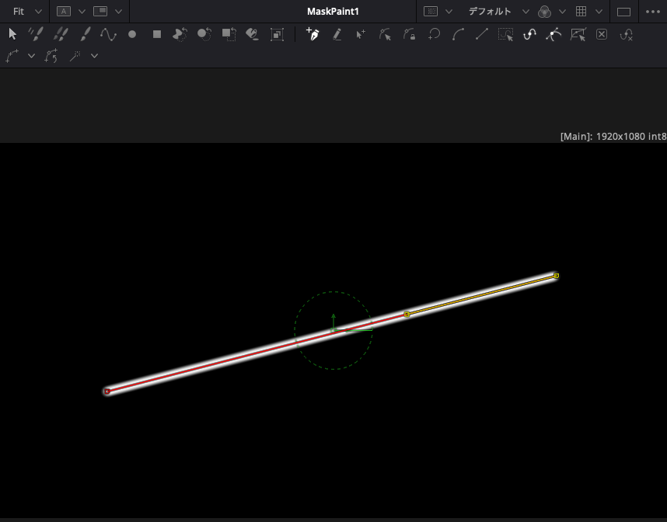Image resolution: width=667 pixels, height=522 pixels.
Task: Click the Follow Points add-rotate icon
Action: tap(51, 56)
